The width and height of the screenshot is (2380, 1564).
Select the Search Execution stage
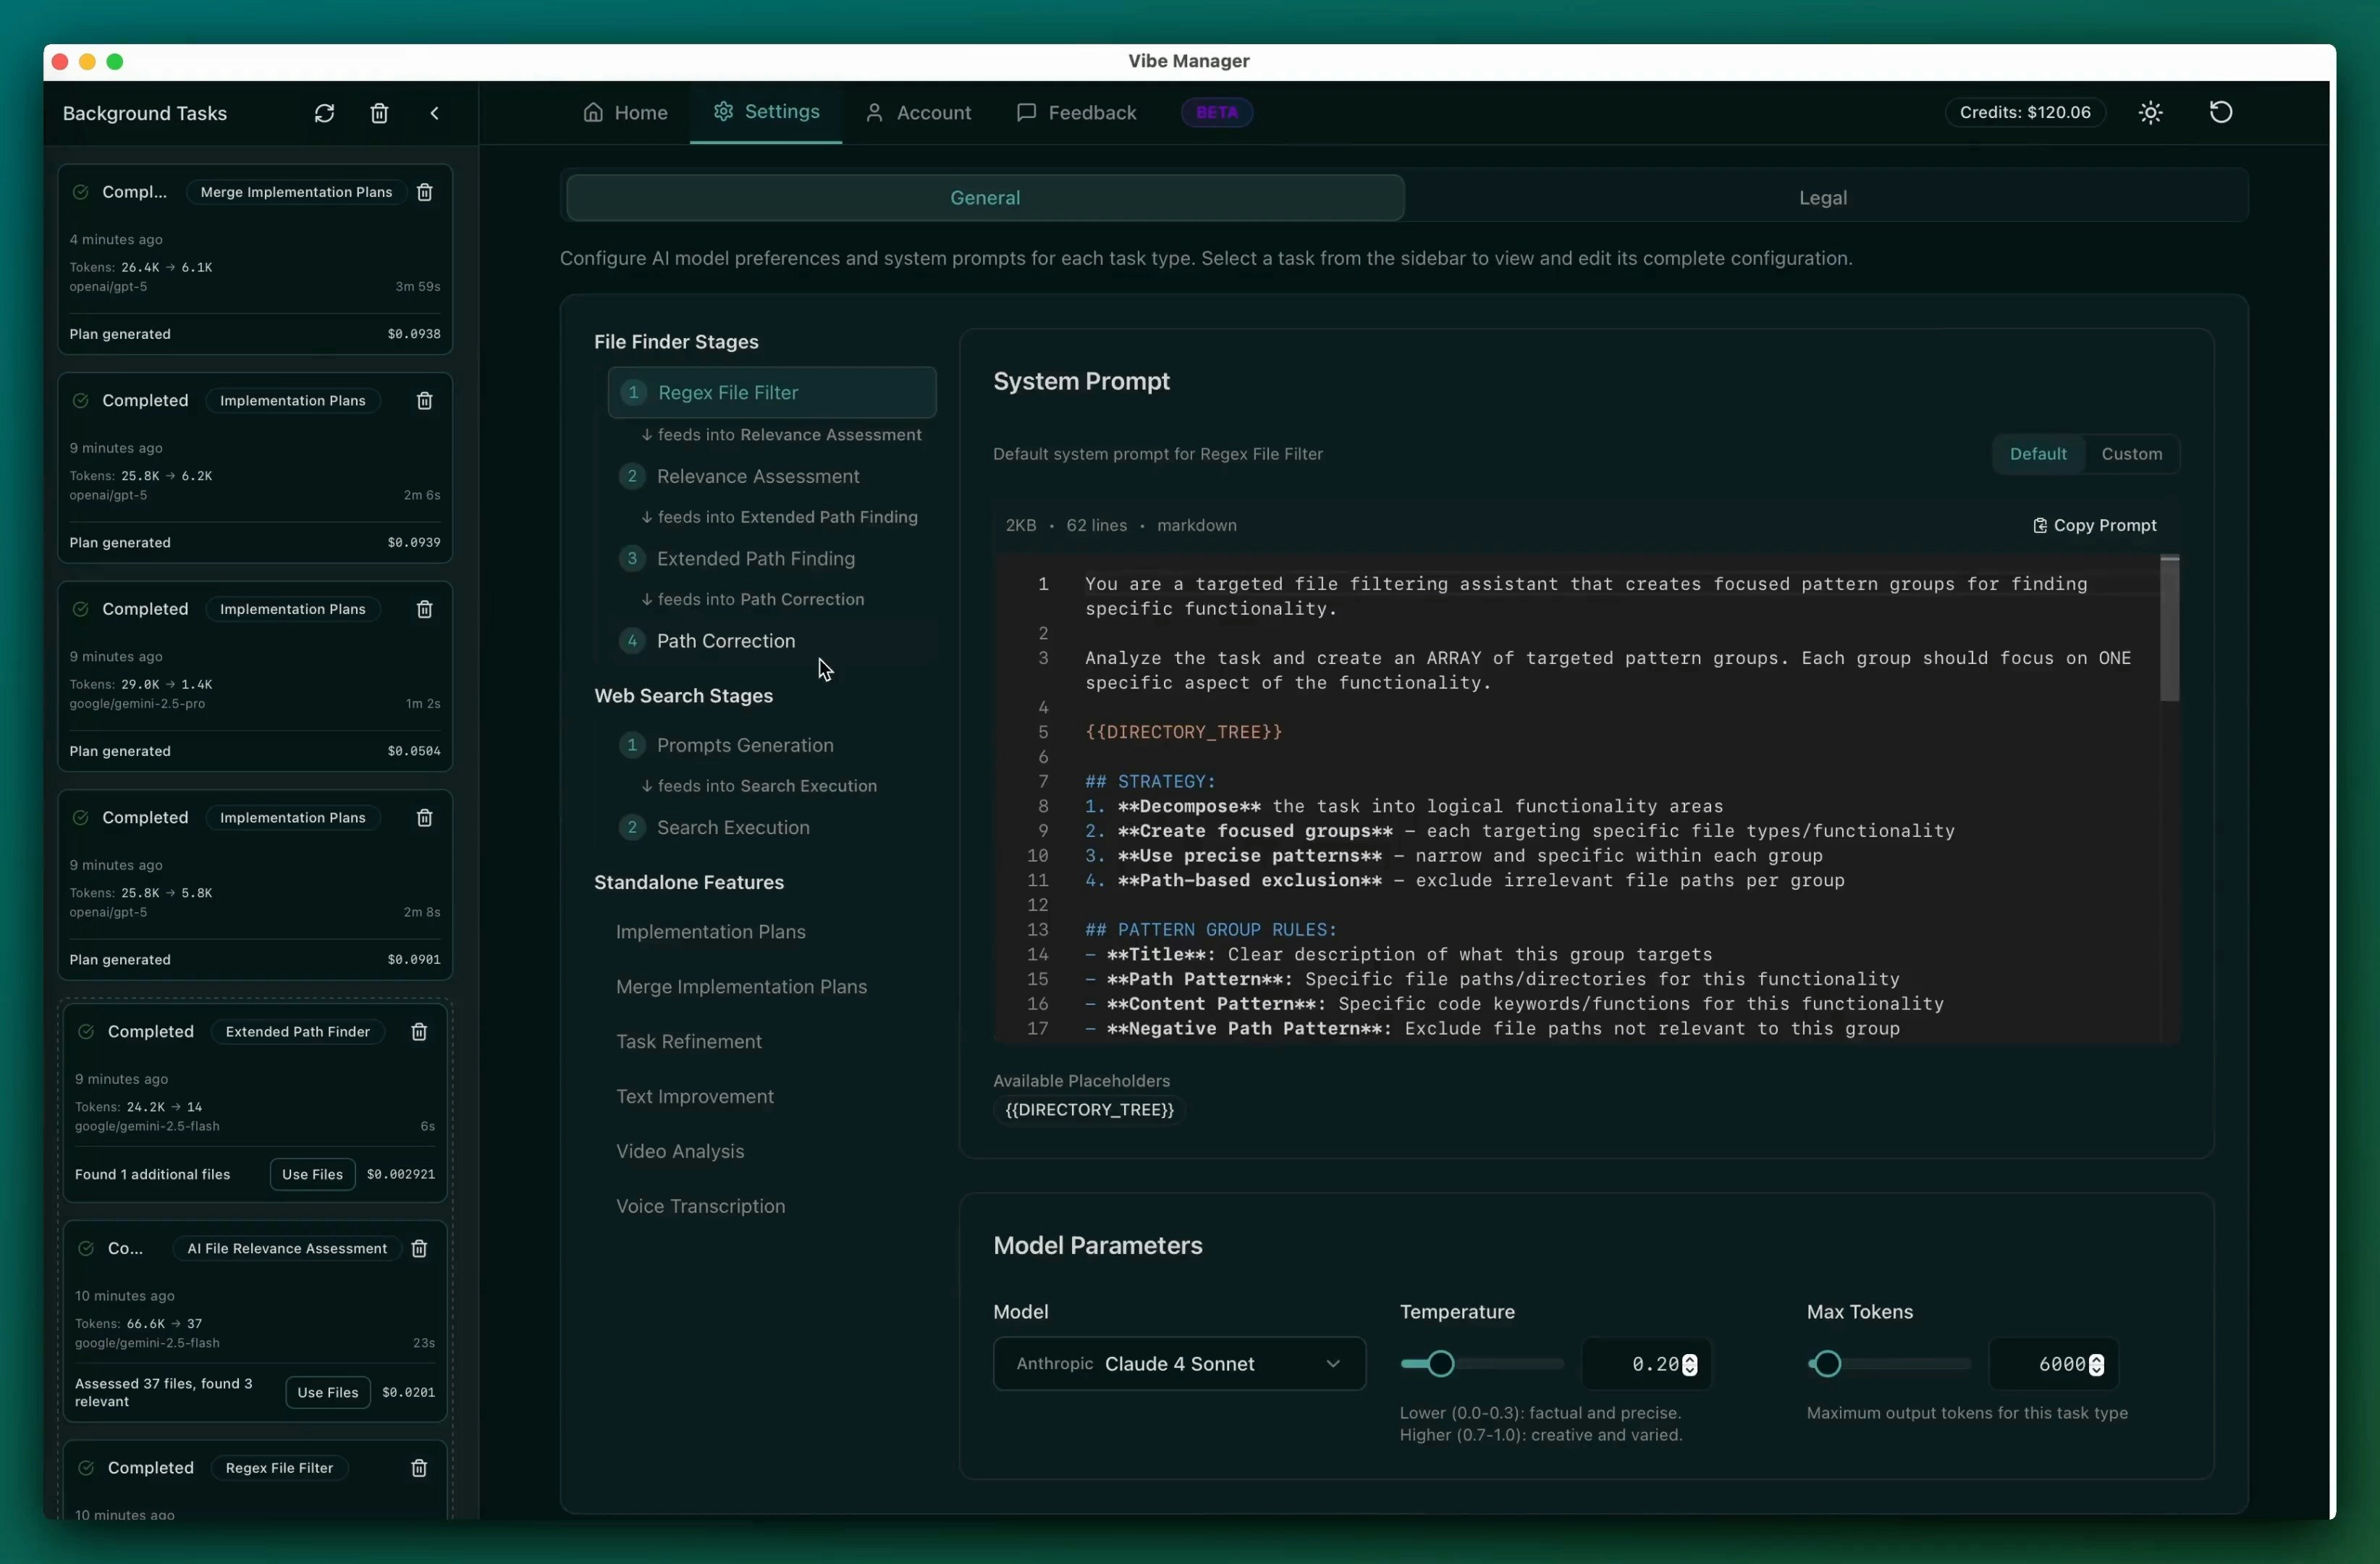click(x=772, y=827)
